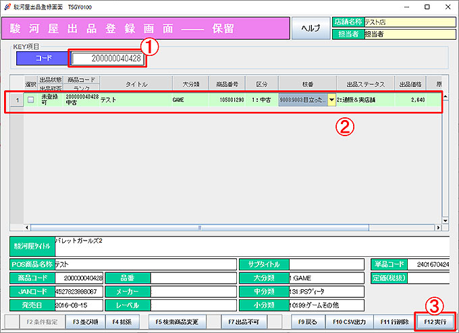Click the F5 検索商品変更 button
Viewport: 459px width, 333px height.
[x=178, y=322]
